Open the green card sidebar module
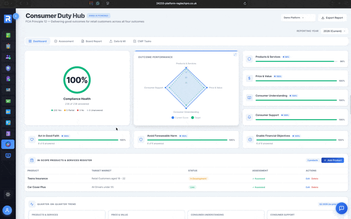 (8, 101)
